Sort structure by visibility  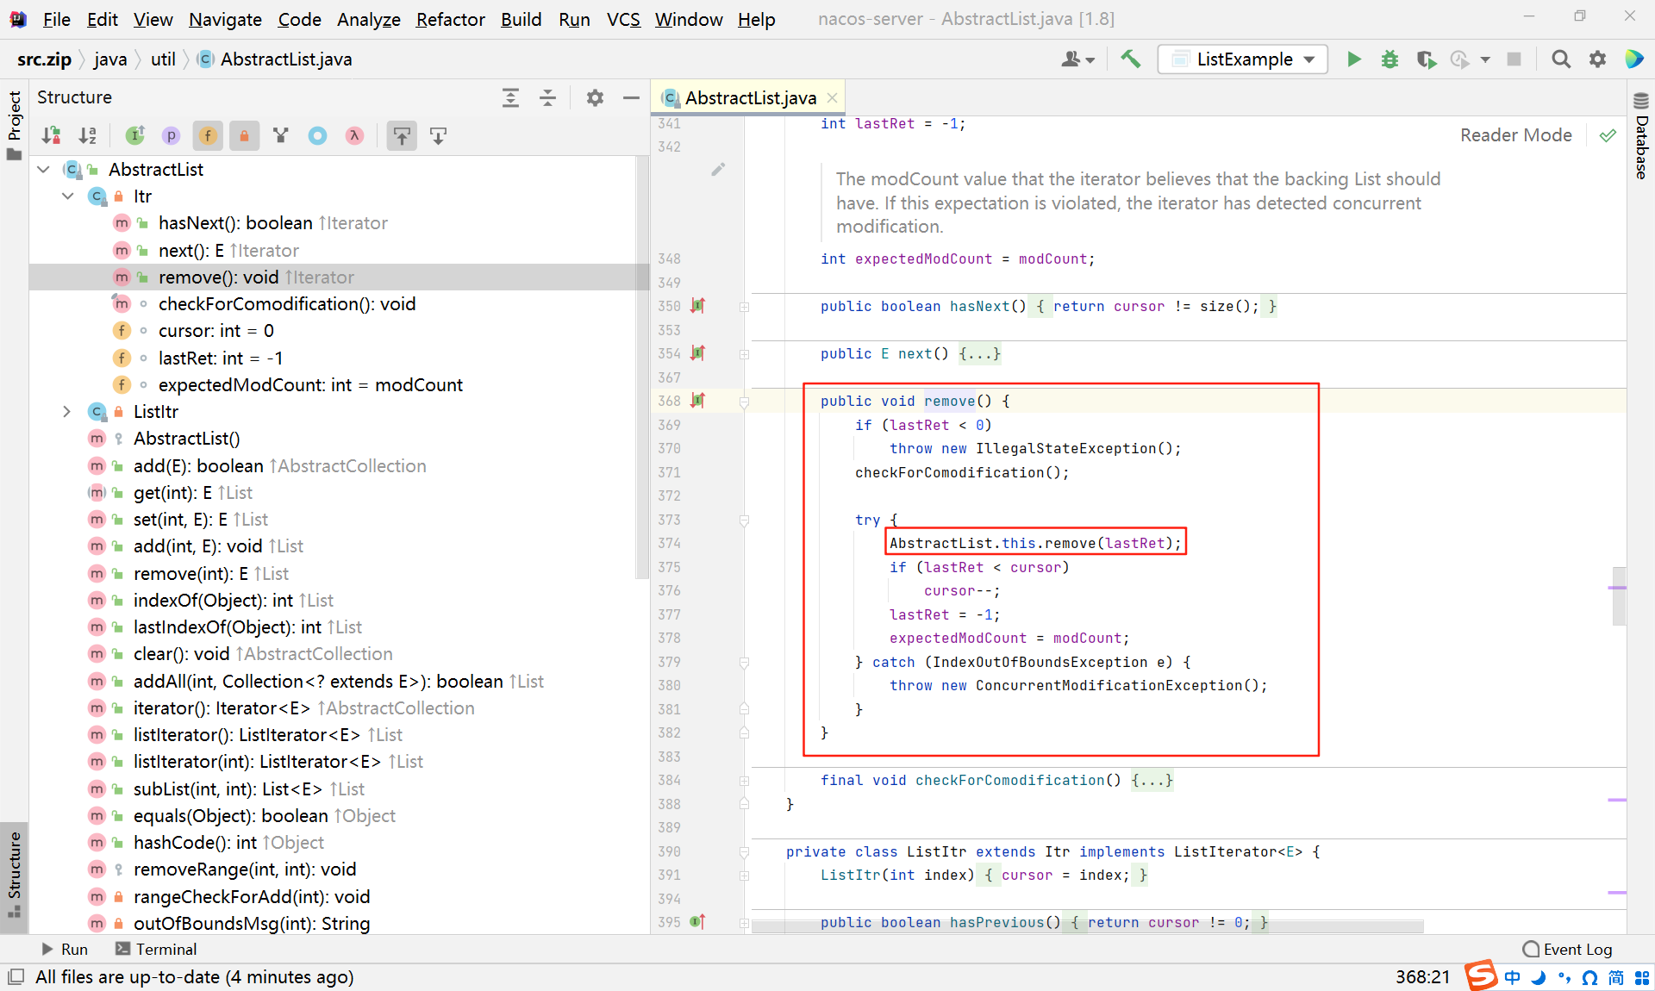pyautogui.click(x=51, y=135)
